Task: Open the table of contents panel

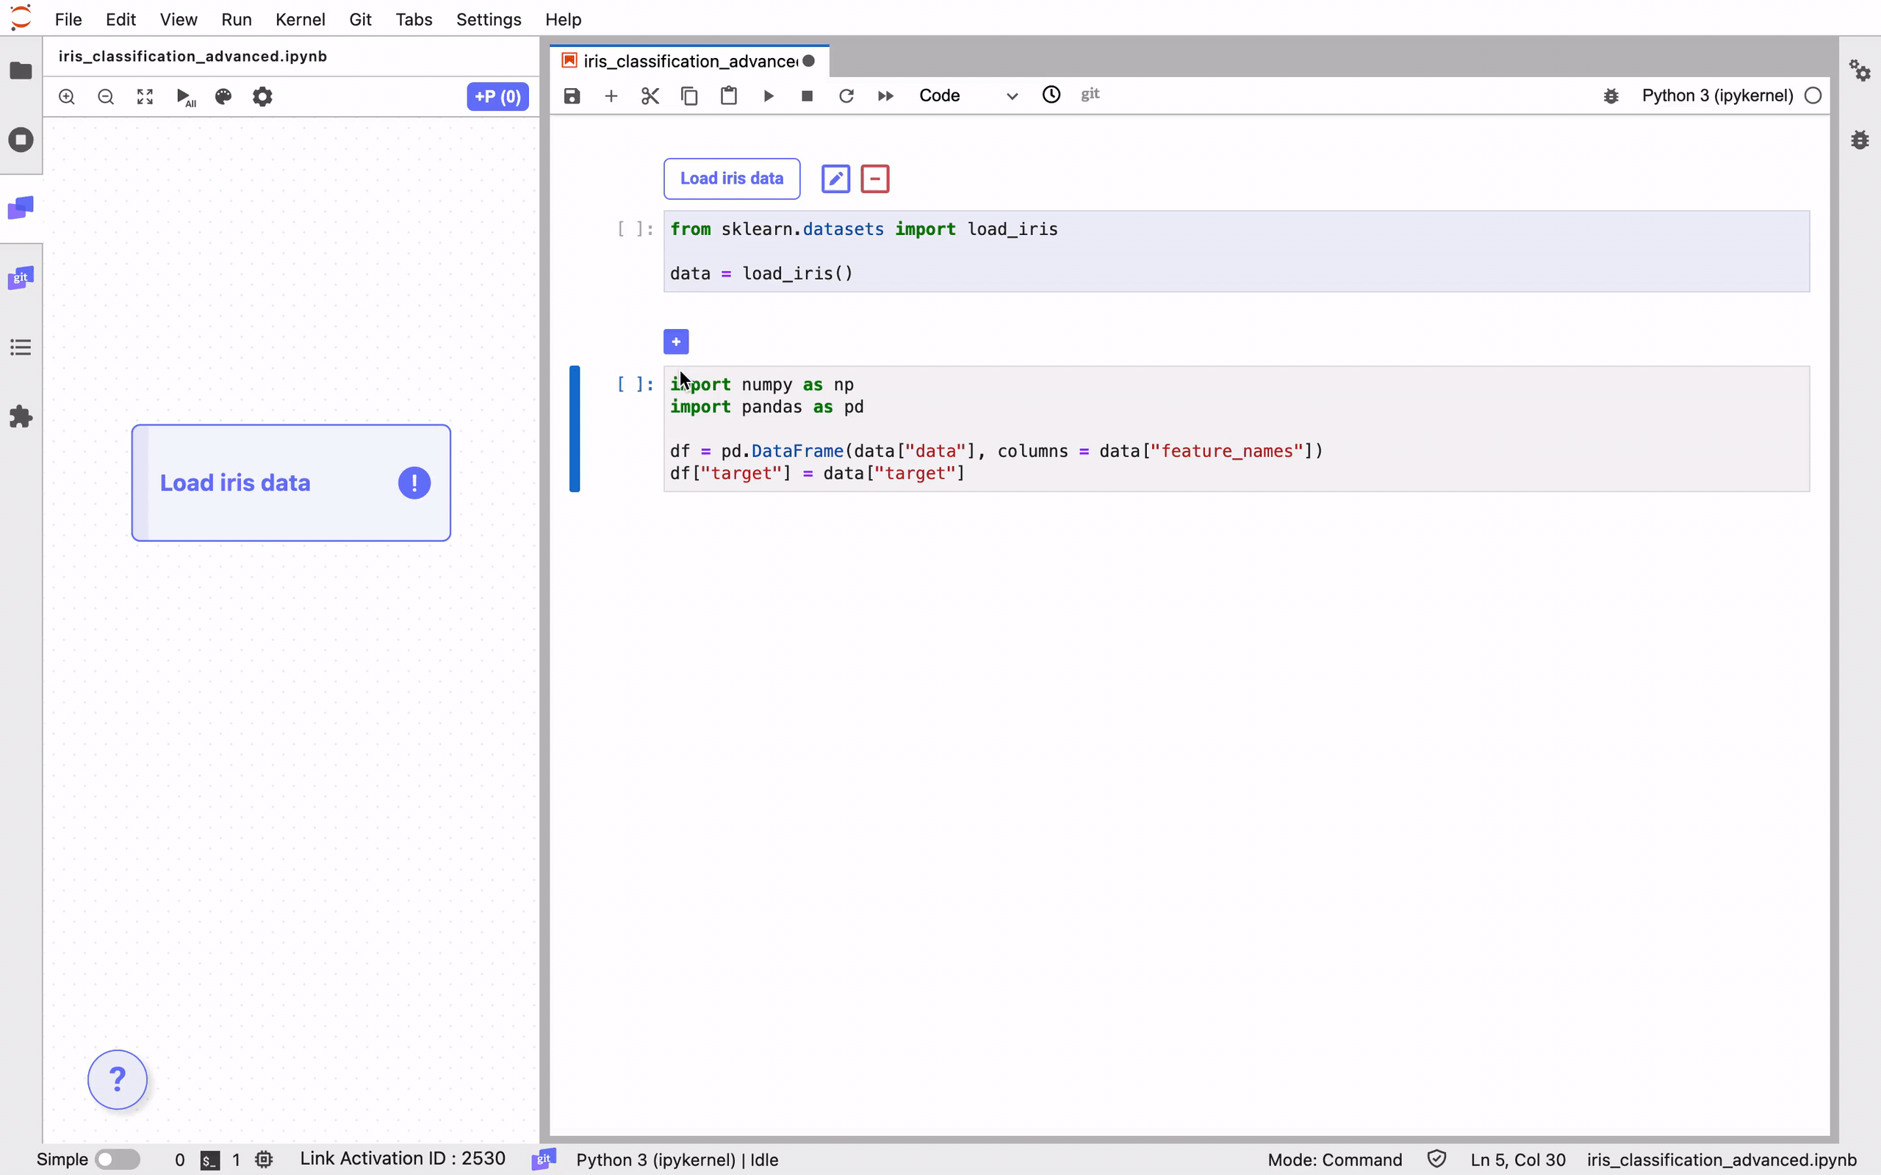Action: click(x=21, y=347)
